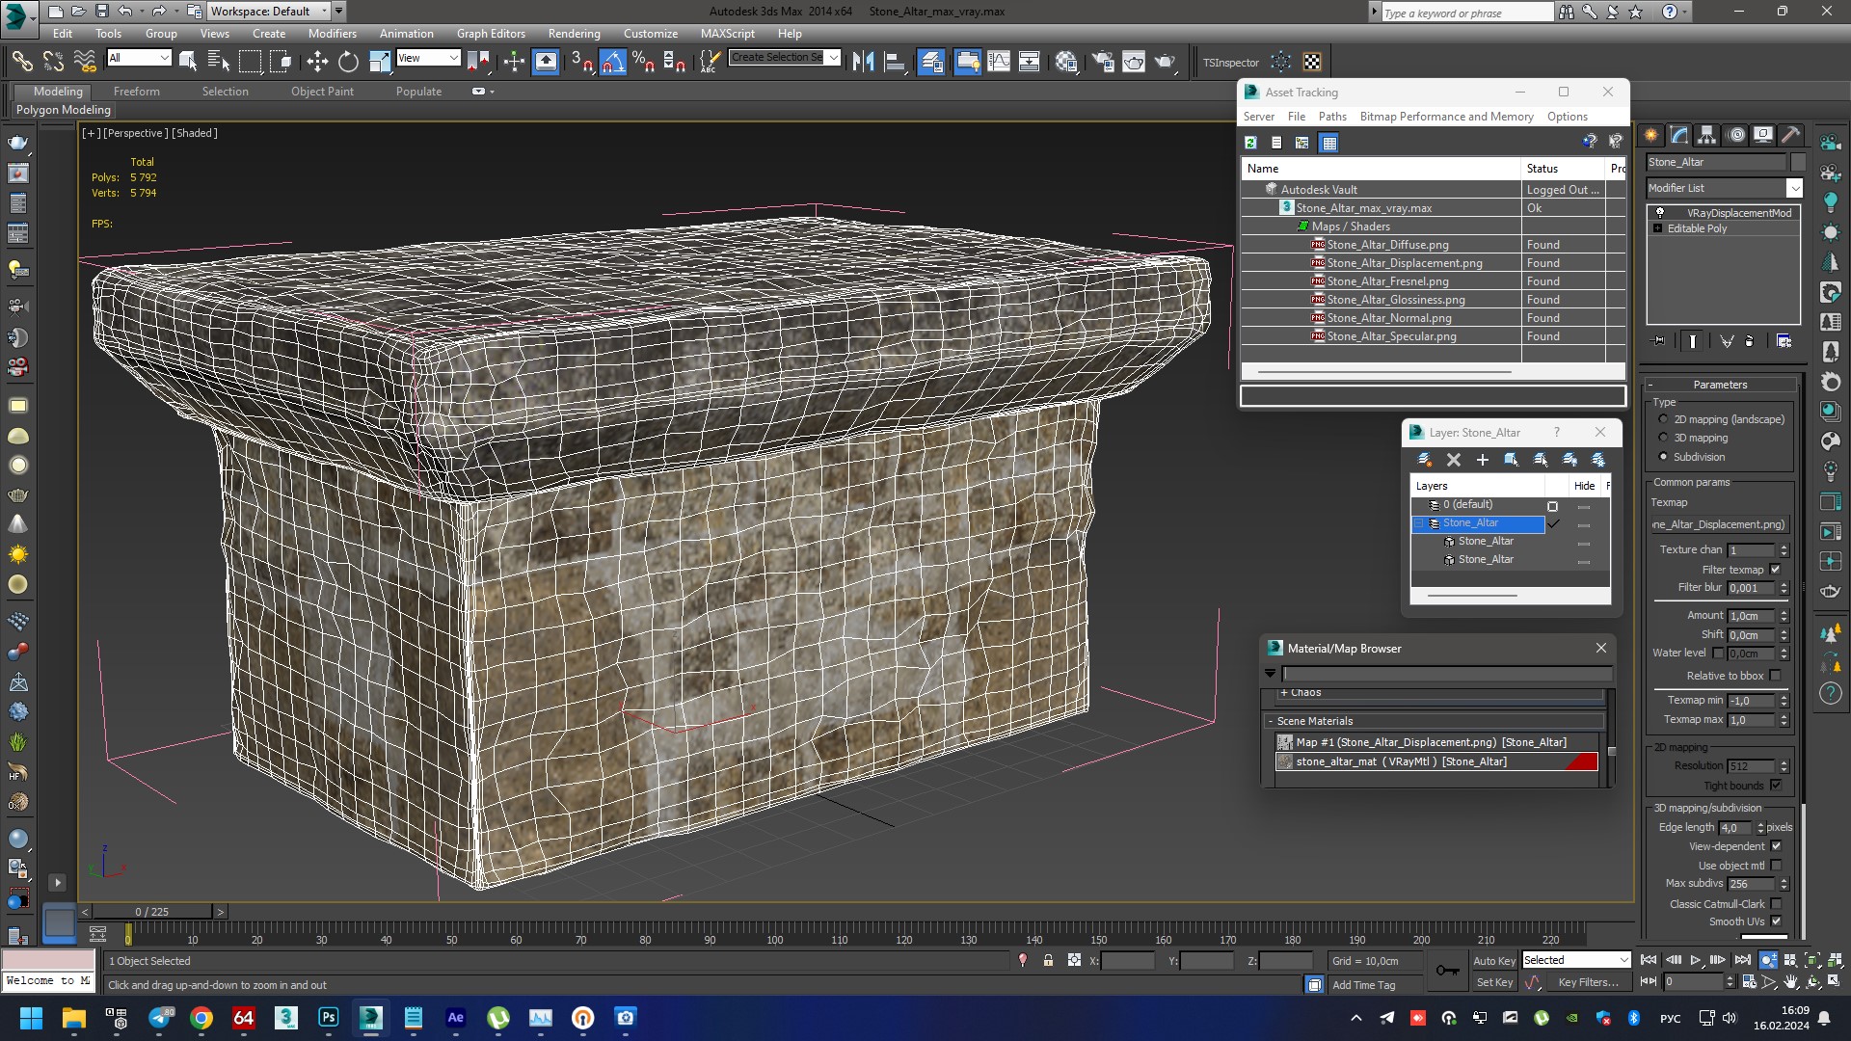Switch Asset Tracking to table view
1851x1041 pixels.
click(x=1329, y=143)
